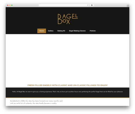Open the Gallery page
Screen dimensions: 135x114
pos(51,31)
